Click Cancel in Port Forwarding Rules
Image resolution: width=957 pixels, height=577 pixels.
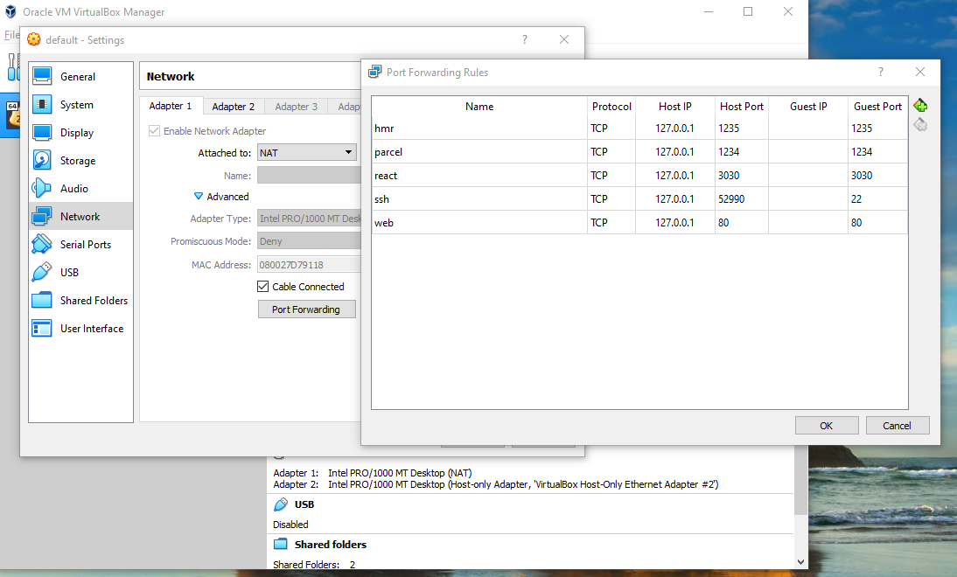(898, 425)
